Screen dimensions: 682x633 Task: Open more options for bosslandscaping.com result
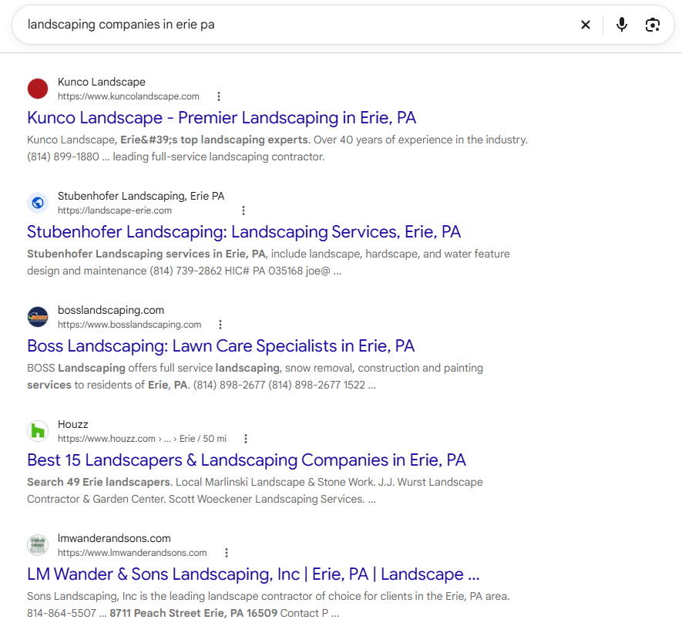[x=220, y=325]
